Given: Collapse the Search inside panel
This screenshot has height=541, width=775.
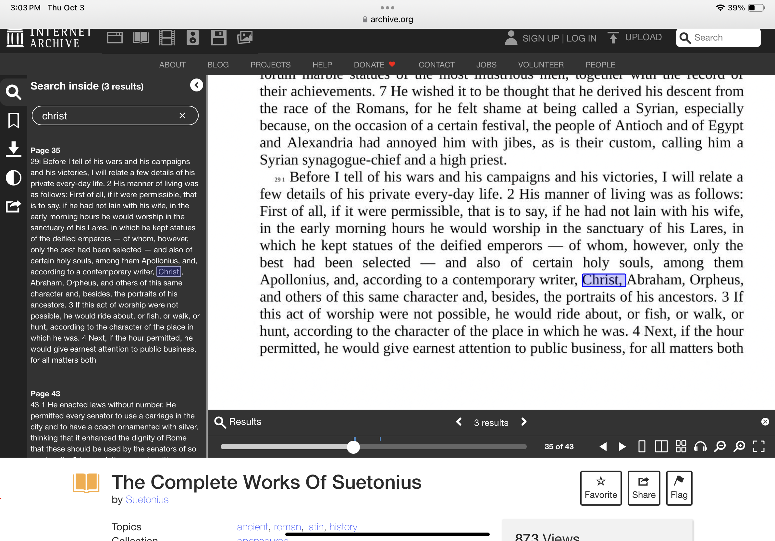Looking at the screenshot, I should (x=196, y=85).
